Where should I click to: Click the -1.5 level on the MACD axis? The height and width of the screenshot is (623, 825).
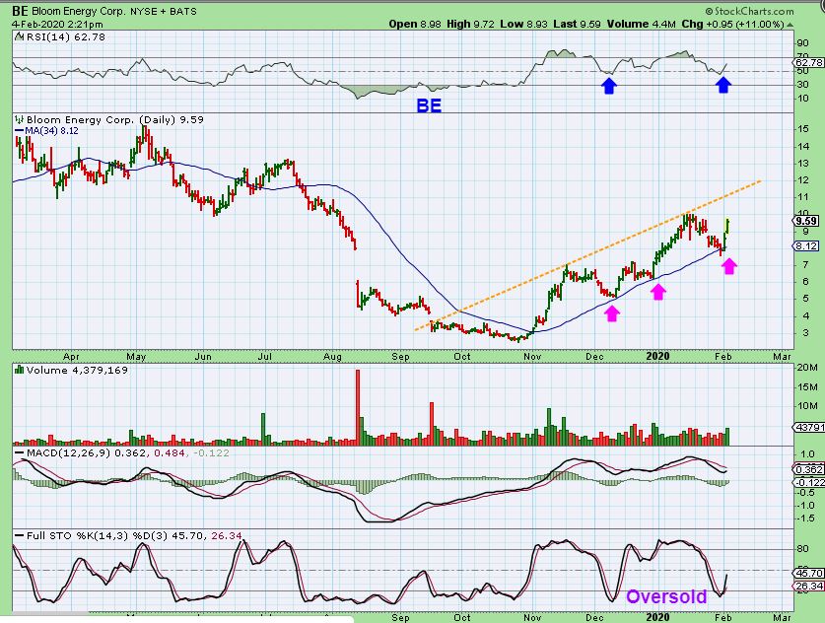(x=806, y=519)
